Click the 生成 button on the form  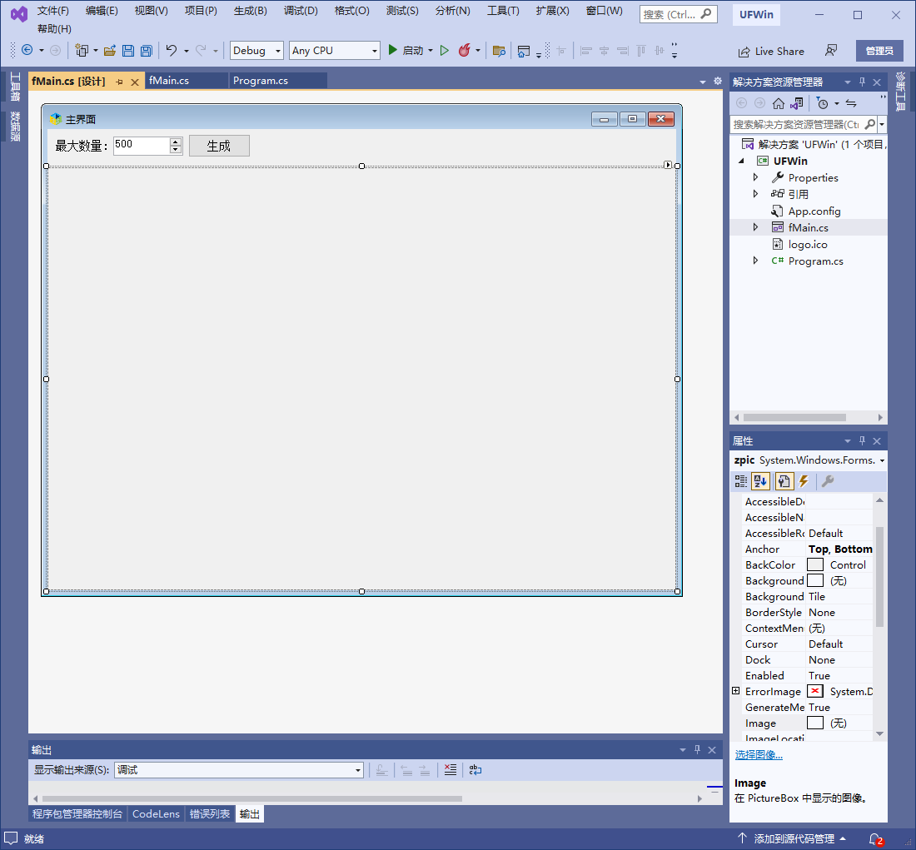pos(219,146)
